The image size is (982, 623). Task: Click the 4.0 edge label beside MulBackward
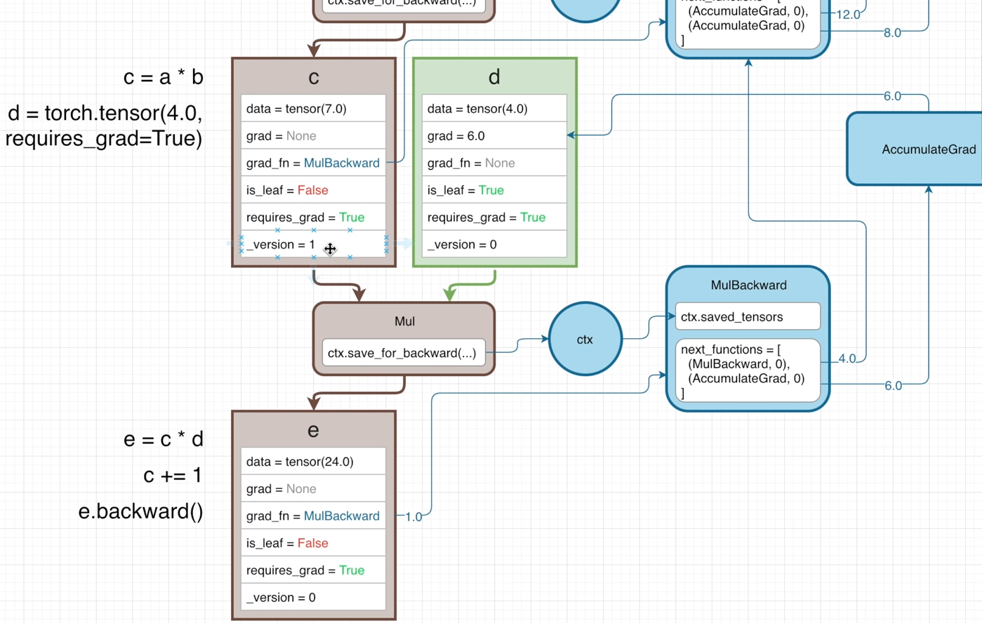[847, 359]
